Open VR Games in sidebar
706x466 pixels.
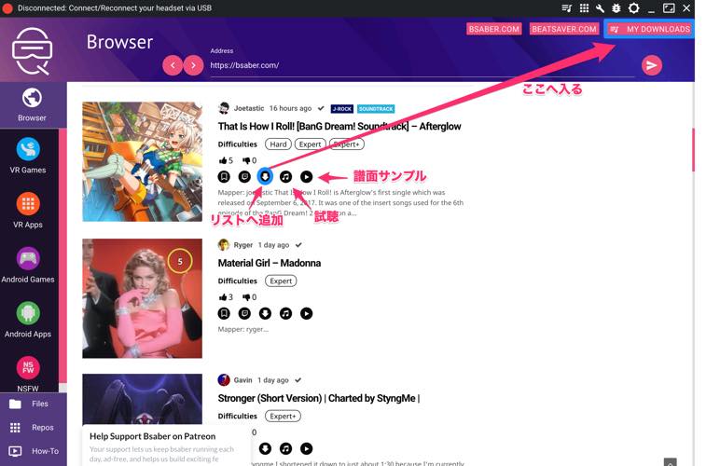click(x=28, y=156)
